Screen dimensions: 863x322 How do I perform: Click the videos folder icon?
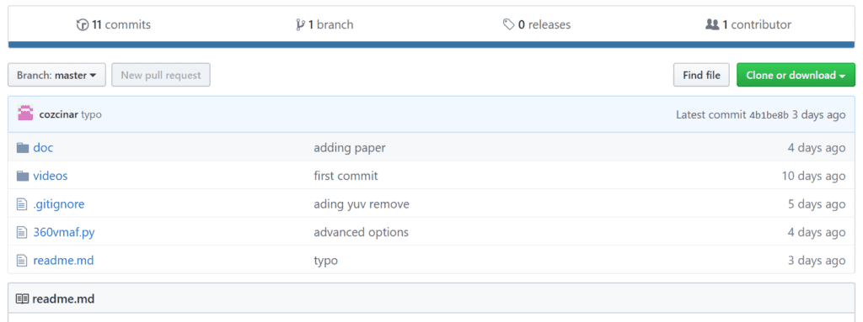point(23,176)
